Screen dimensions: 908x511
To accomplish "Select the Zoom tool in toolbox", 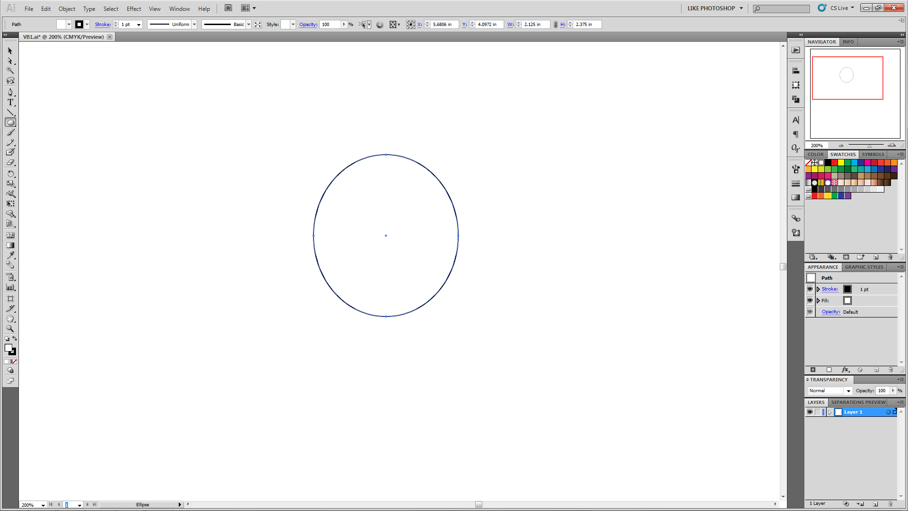I will (x=10, y=328).
